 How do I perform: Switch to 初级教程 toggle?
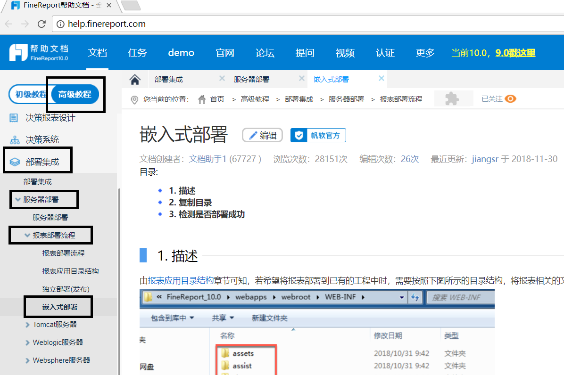click(30, 95)
